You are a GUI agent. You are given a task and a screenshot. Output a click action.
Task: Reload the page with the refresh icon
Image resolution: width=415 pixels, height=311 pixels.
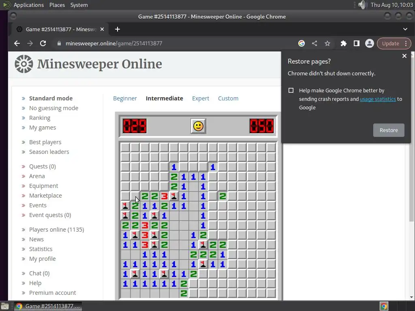pos(43,43)
